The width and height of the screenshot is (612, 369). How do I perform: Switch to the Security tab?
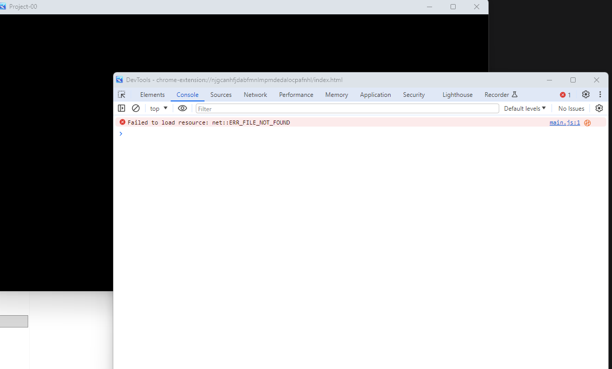(x=414, y=95)
